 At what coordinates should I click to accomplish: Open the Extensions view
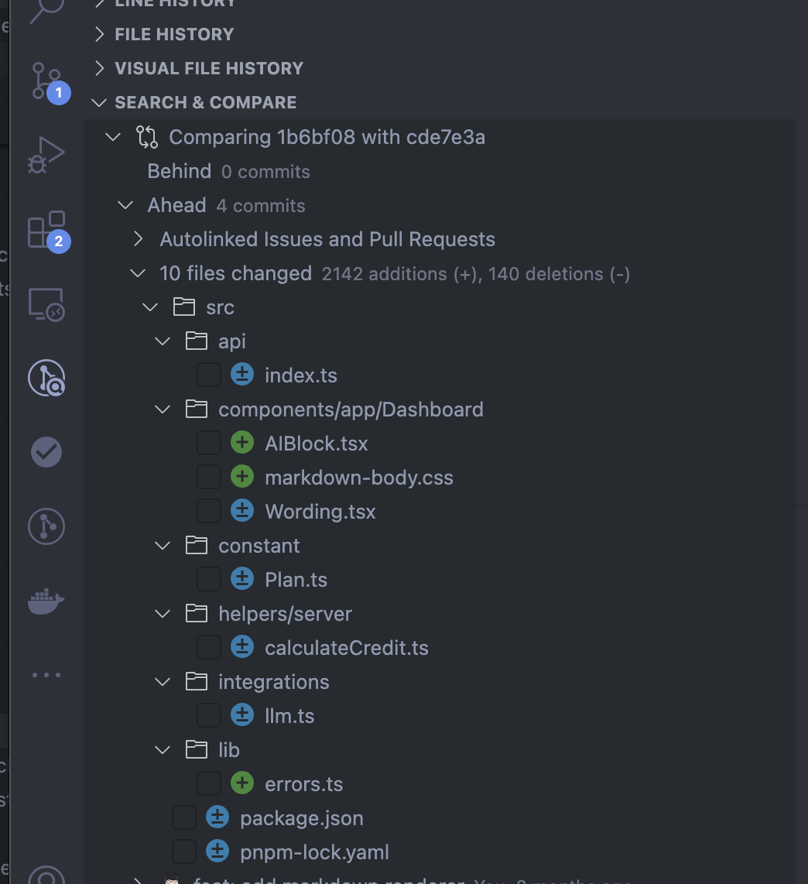[x=45, y=229]
